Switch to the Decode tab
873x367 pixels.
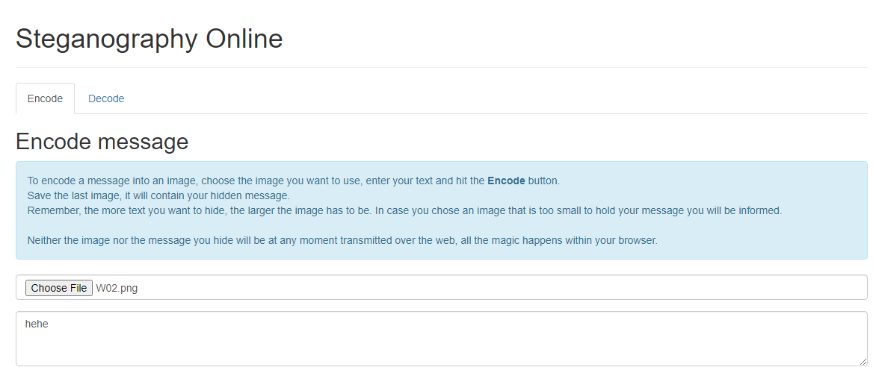point(106,98)
